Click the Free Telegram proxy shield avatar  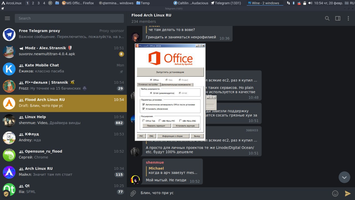click(9, 34)
